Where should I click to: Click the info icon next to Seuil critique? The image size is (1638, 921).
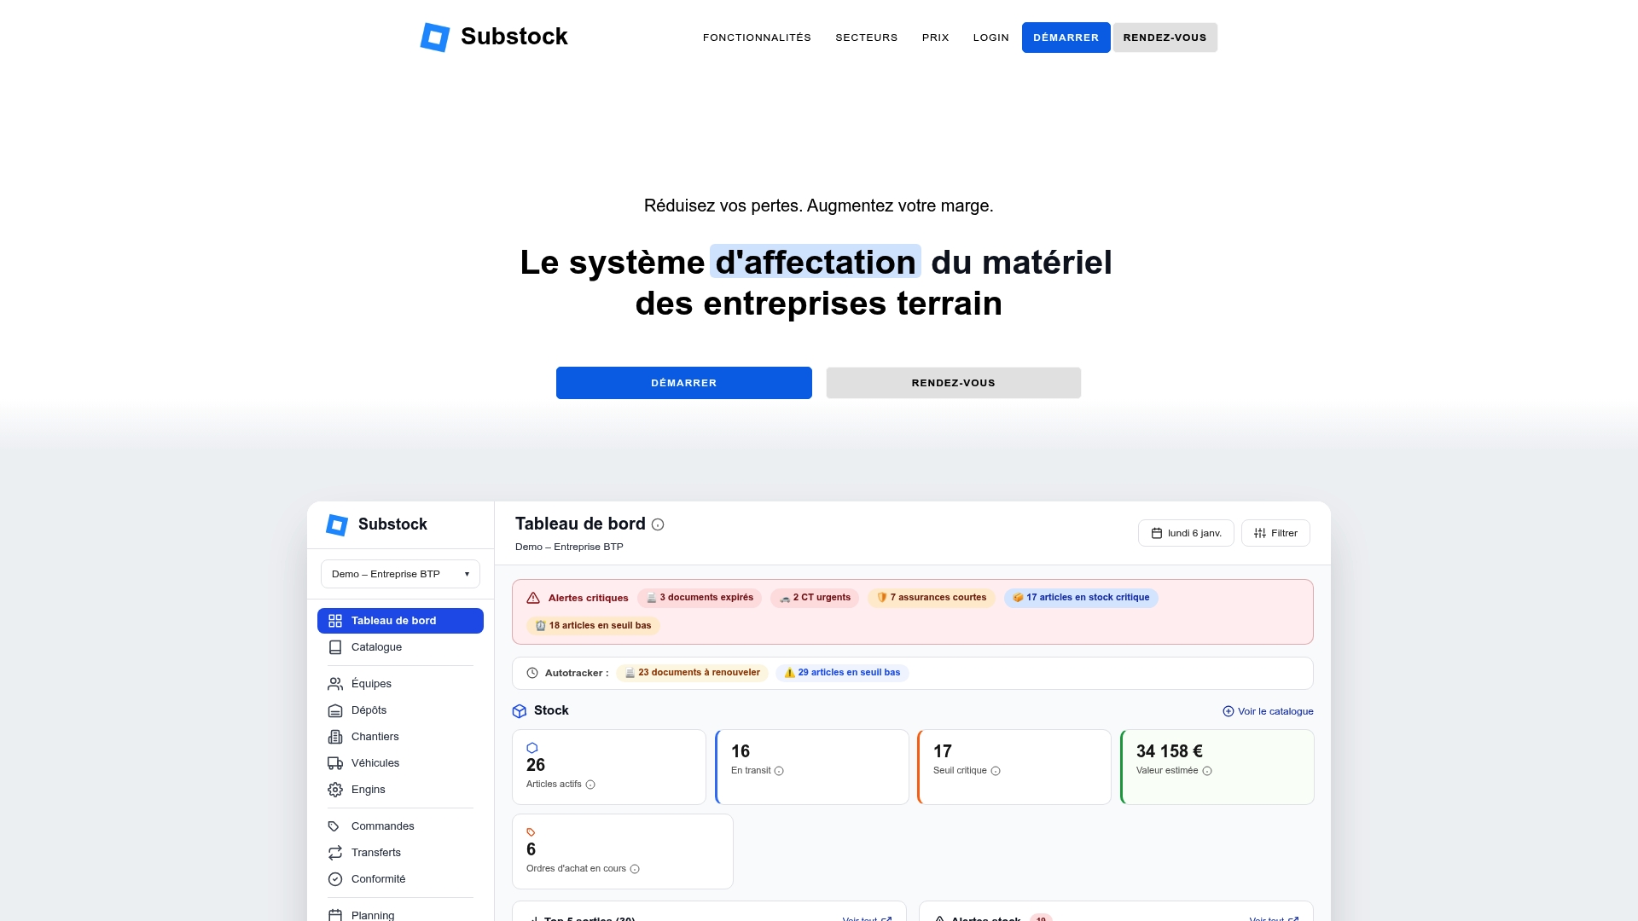click(x=996, y=771)
